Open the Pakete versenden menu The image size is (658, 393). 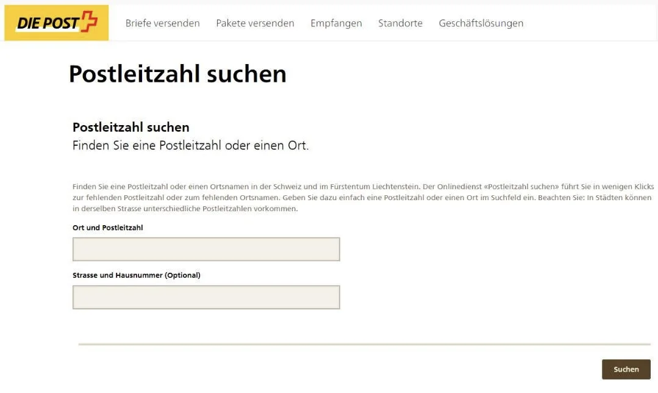255,23
